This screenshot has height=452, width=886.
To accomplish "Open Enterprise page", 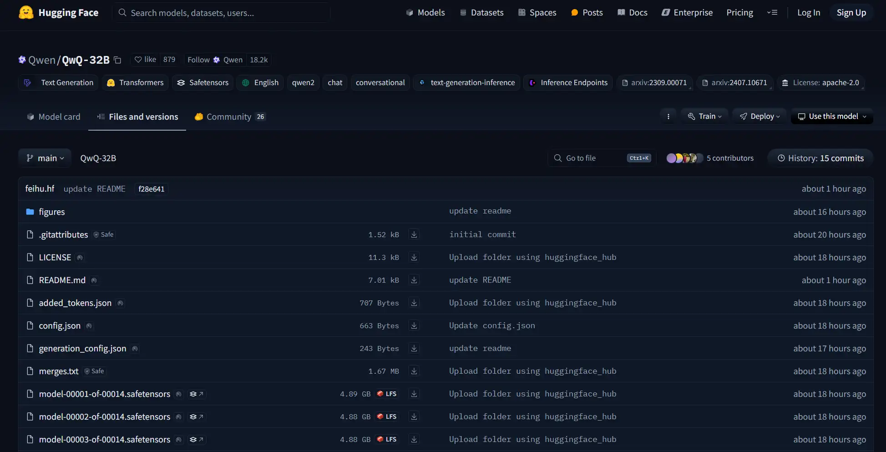I will coord(687,13).
